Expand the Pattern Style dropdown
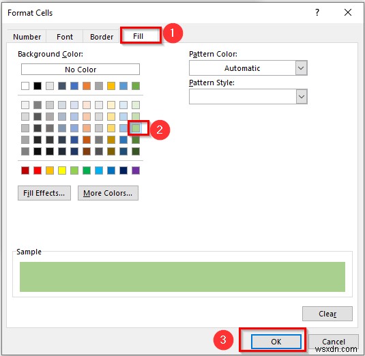This screenshot has width=365, height=356. tap(302, 97)
